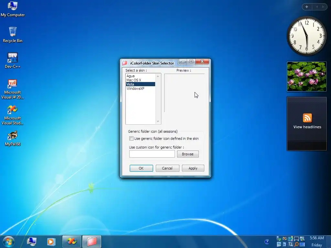Confirm with the OK button
The height and width of the screenshot is (248, 331).
click(141, 168)
